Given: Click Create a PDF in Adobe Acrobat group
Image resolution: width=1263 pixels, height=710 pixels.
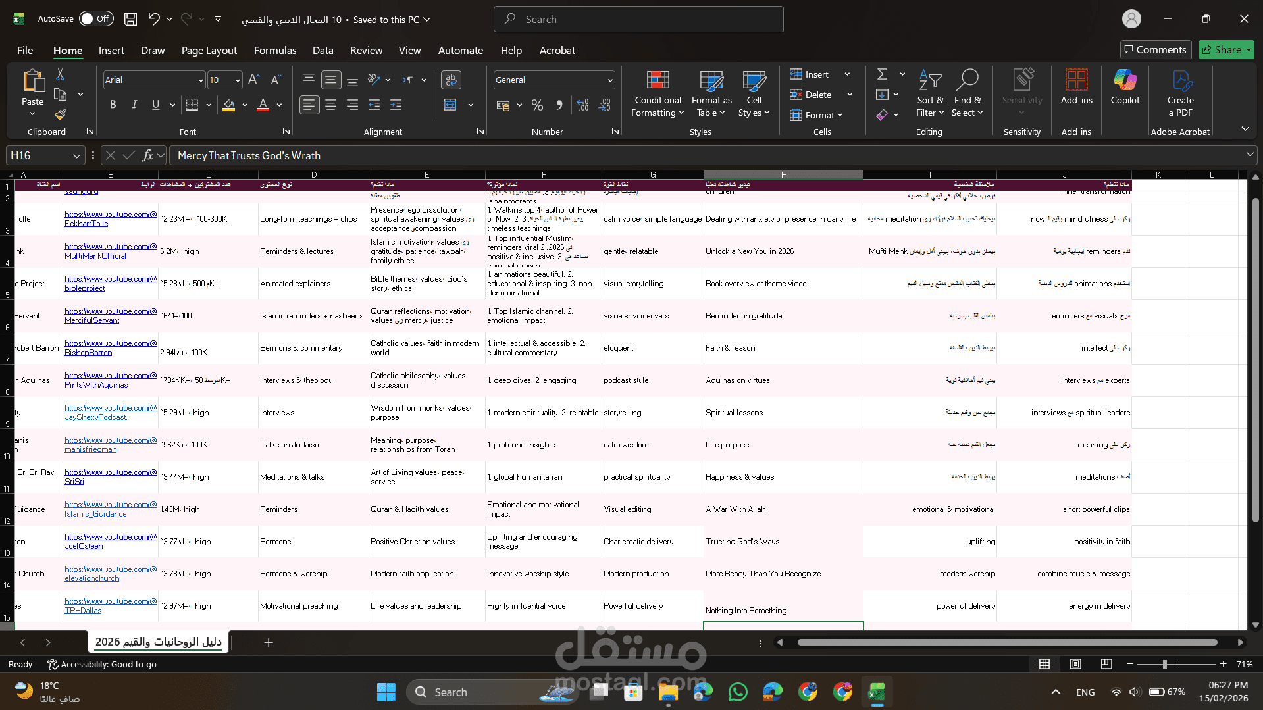Looking at the screenshot, I should [x=1181, y=94].
